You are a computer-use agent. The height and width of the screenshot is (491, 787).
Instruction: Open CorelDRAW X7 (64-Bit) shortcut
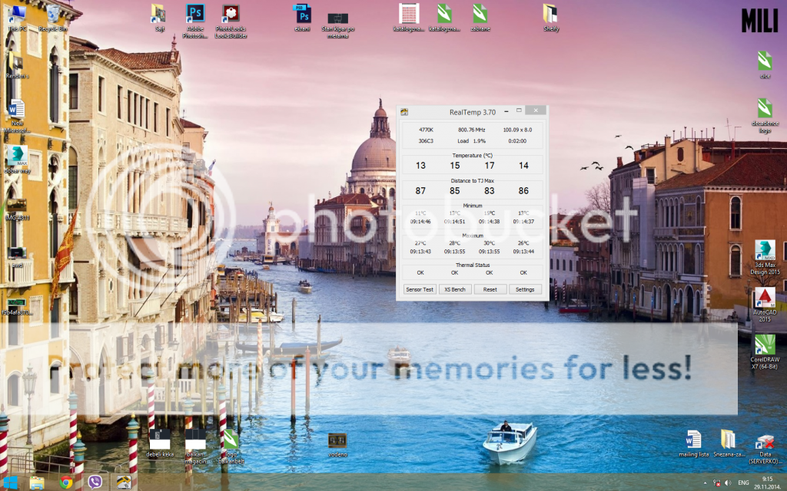765,344
